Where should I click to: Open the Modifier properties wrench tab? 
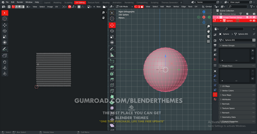[x=215, y=76]
